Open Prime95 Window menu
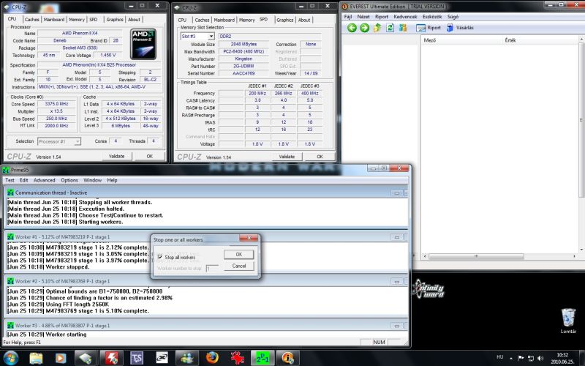Image resolution: width=585 pixels, height=366 pixels. (93, 180)
